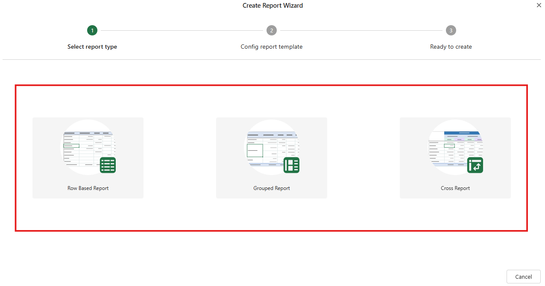Go to "Select report type" step label
545x286 pixels.
point(92,47)
